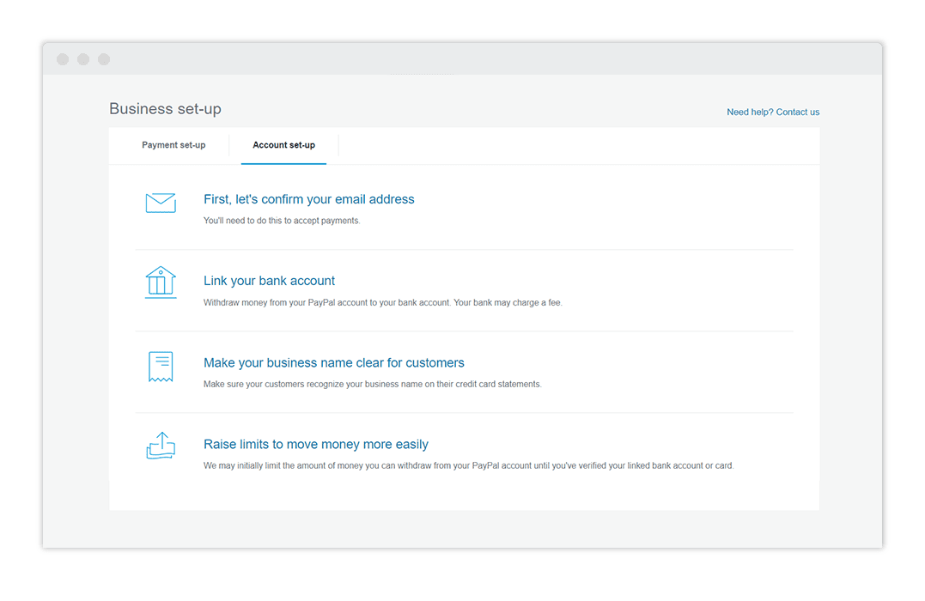Open the Need help? Contact us link
This screenshot has height=601, width=925.
coord(772,112)
